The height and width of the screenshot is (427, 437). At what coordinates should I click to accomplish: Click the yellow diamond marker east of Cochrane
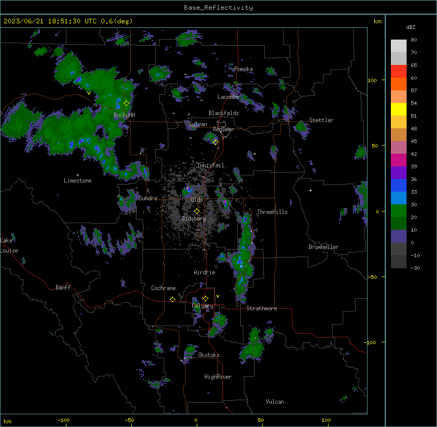(172, 299)
